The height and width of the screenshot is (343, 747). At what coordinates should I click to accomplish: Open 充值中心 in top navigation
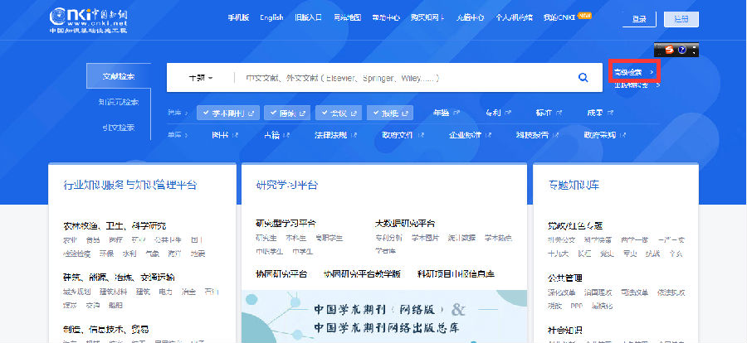click(471, 17)
